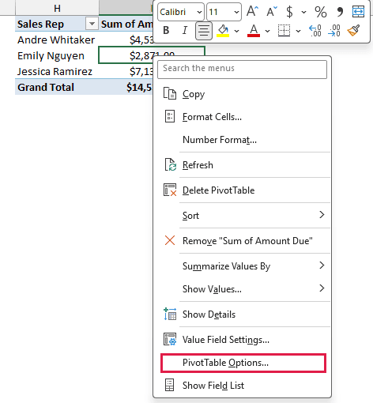Select Jessica Ramirez's amount cell
Image resolution: width=373 pixels, height=403 pixels.
tap(126, 71)
